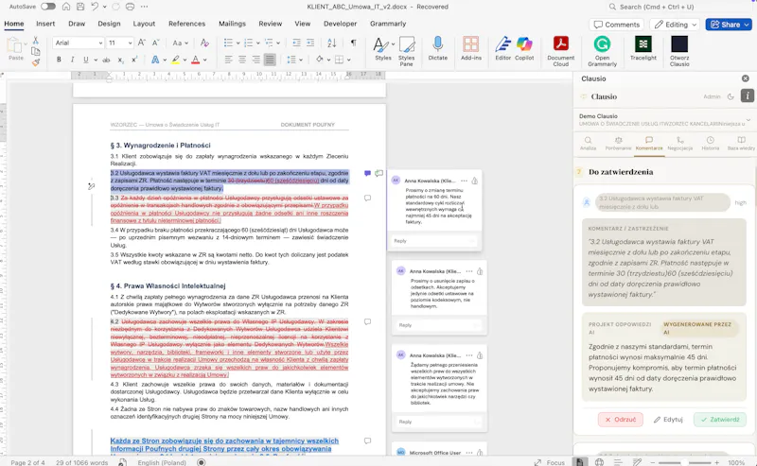Switch to Historia tab in Clausio
The height and width of the screenshot is (466, 757).
point(711,144)
